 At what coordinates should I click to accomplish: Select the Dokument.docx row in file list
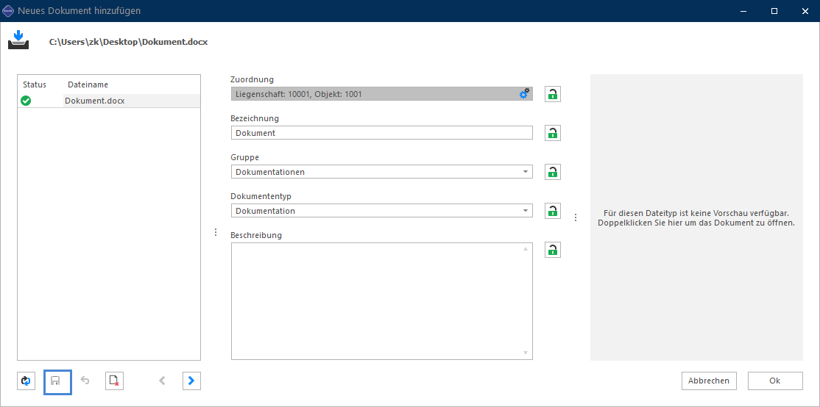[109, 101]
